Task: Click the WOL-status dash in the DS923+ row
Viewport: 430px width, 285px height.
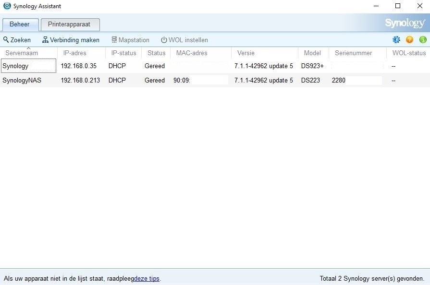Action: tap(393, 66)
